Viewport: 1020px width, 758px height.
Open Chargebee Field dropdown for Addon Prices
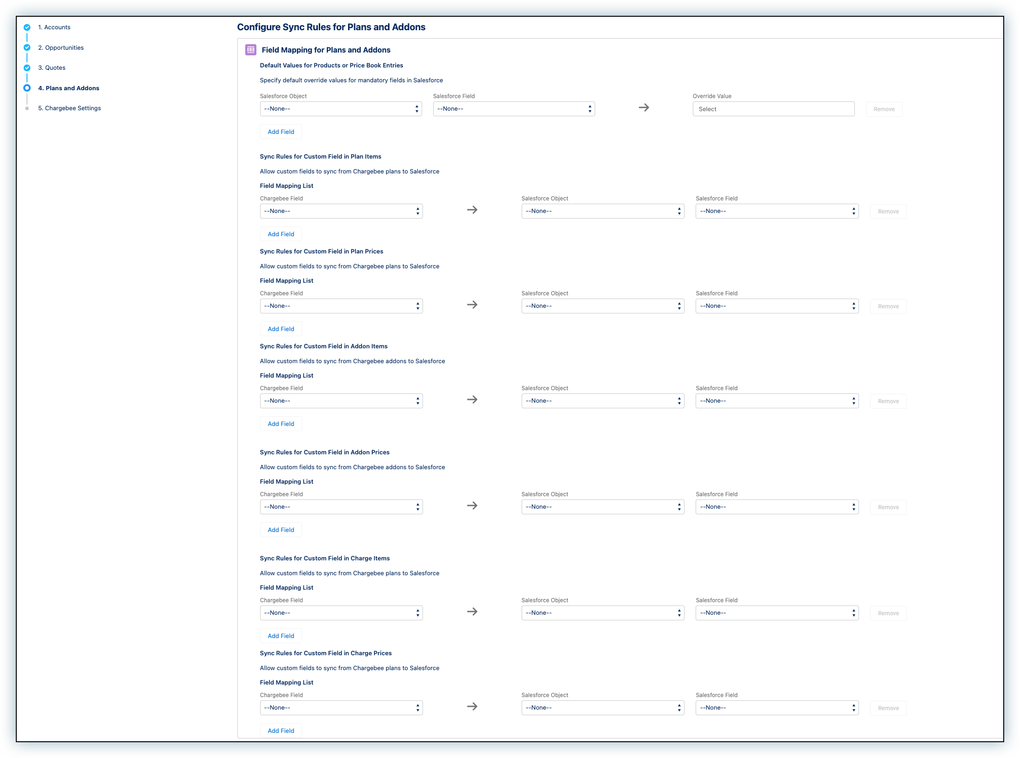pyautogui.click(x=341, y=507)
